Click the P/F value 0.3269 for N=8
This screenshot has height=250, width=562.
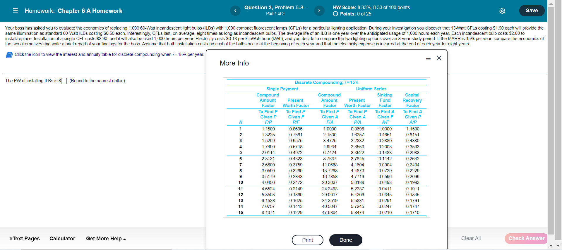(x=296, y=171)
